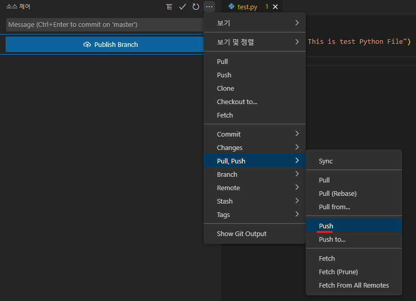The height and width of the screenshot is (301, 416).
Task: Choose Fetch (Prune) from the submenu
Action: 354,272
